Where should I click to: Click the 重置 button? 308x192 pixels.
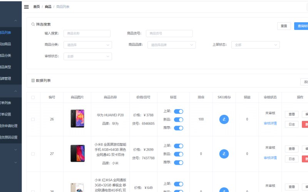[284, 26]
